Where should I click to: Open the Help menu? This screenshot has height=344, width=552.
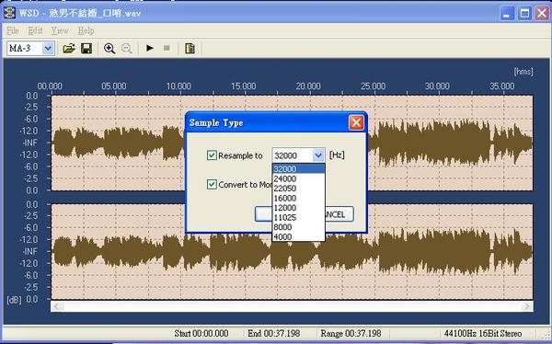86,30
